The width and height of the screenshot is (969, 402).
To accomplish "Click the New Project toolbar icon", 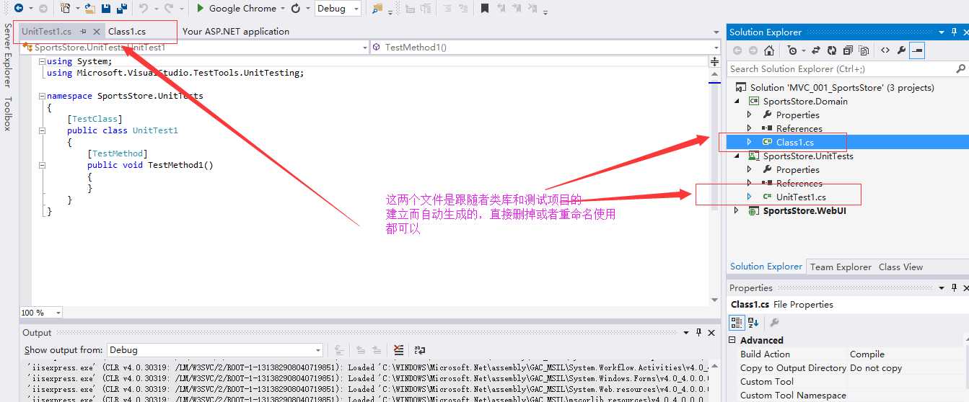I will point(65,9).
